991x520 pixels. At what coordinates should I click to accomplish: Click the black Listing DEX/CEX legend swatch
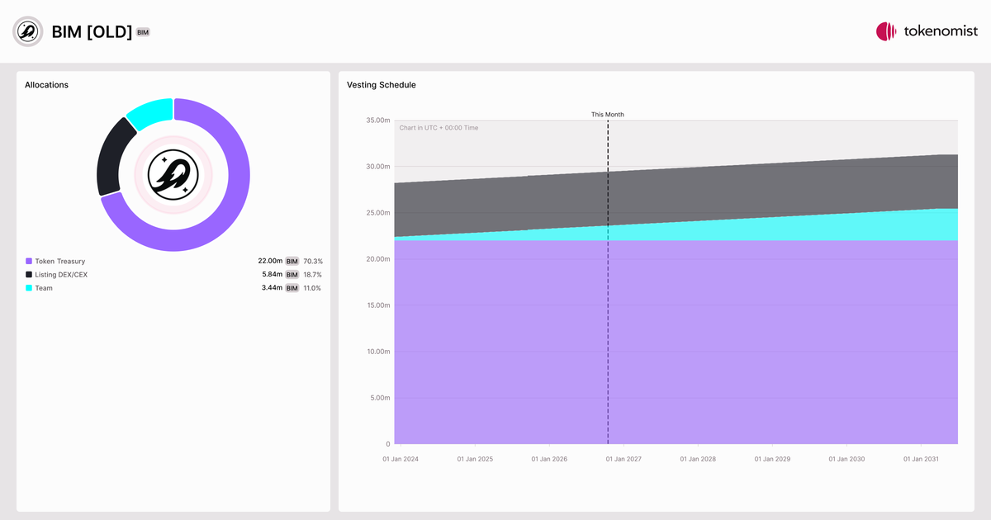click(x=29, y=274)
